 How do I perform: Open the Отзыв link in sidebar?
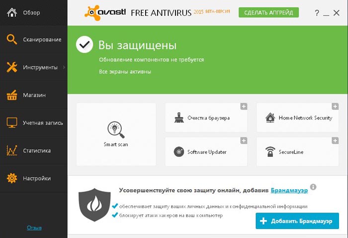pos(34,228)
